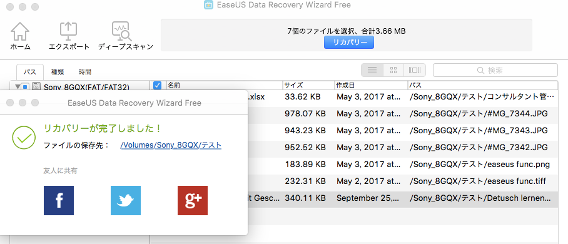568x244 pixels.
Task: Sort by 作成日 column header
Action: 372,86
